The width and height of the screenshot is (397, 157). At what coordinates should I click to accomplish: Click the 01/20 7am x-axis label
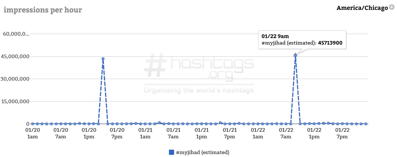(61, 134)
